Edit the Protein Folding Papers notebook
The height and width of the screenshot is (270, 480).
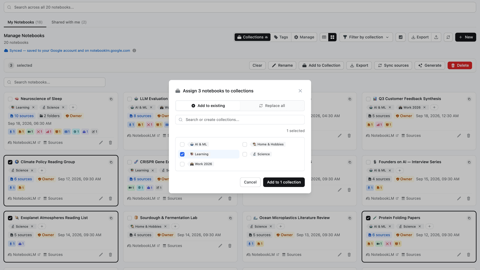(459, 254)
